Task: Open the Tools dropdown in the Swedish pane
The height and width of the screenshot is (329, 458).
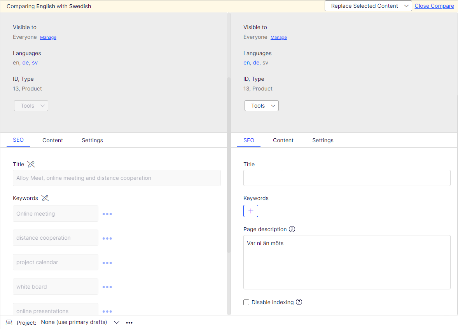Action: (261, 106)
